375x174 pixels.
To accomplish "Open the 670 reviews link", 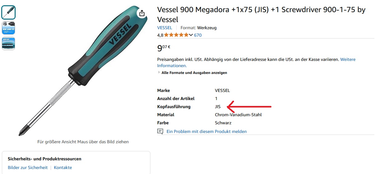I will tap(198, 35).
